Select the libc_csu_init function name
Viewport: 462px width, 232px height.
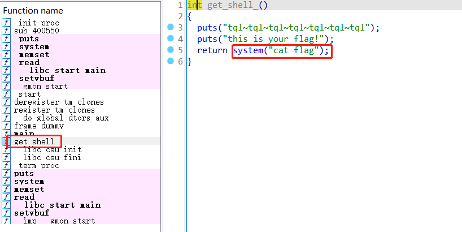[x=53, y=149]
